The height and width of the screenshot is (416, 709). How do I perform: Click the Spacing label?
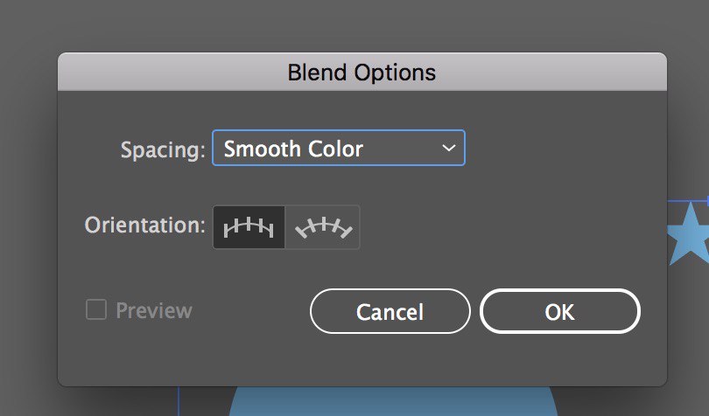pyautogui.click(x=163, y=149)
